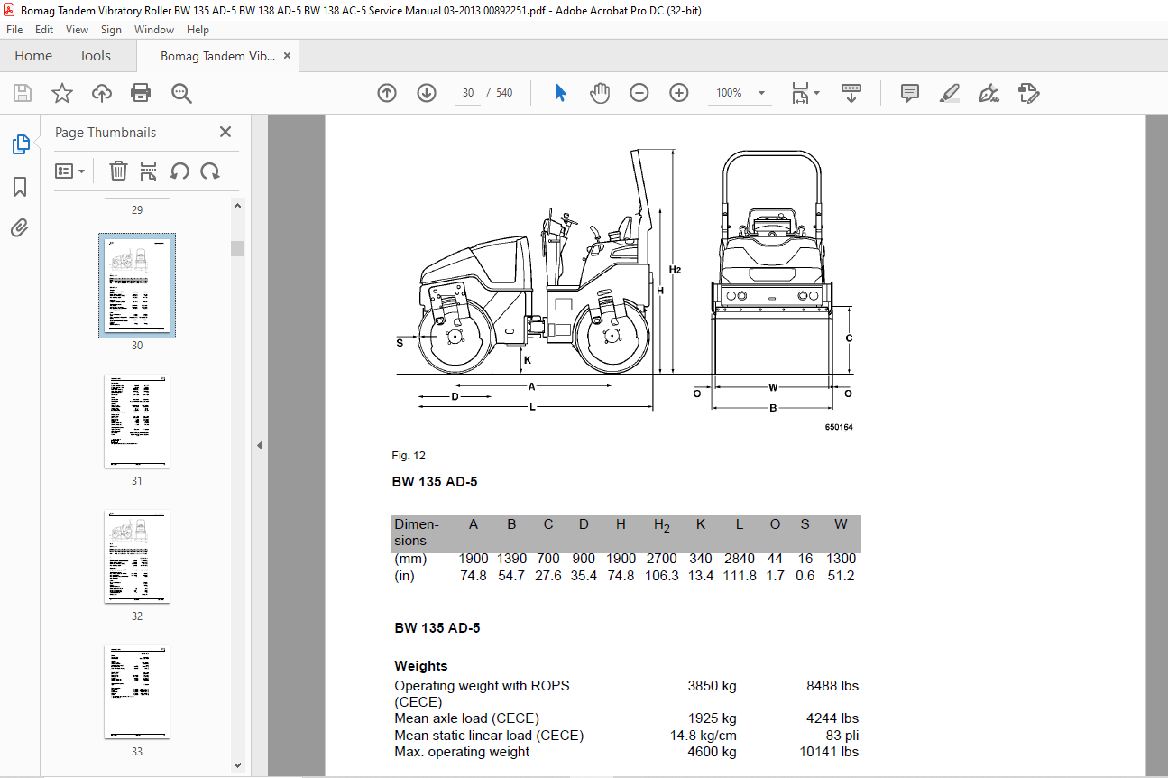Open the File menu
This screenshot has height=778, width=1168.
point(14,30)
